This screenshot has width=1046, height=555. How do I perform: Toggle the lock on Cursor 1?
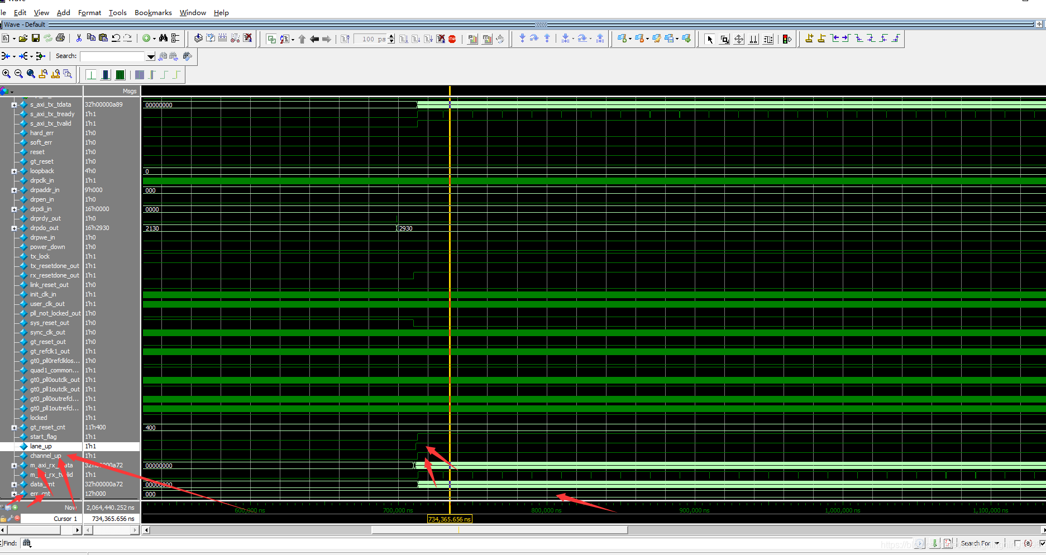3,519
